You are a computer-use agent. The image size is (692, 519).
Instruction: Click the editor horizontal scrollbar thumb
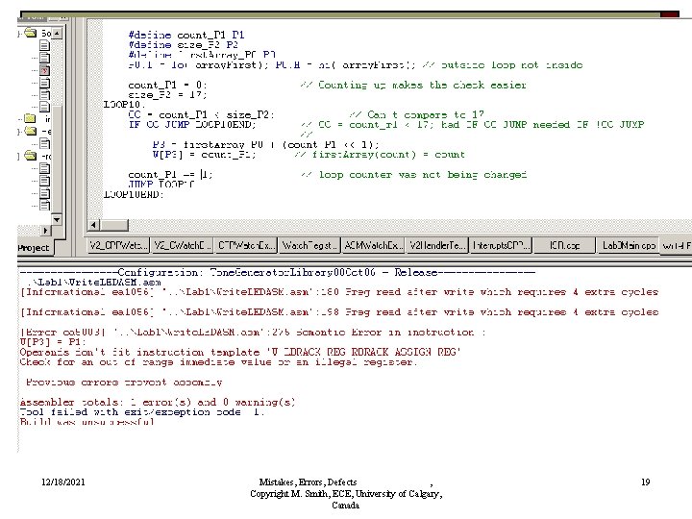coord(113,225)
